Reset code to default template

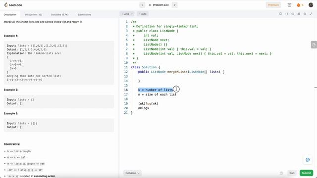click(x=293, y=14)
